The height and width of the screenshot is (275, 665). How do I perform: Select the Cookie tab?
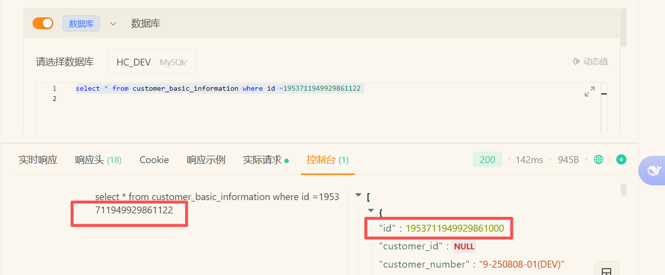pos(154,160)
